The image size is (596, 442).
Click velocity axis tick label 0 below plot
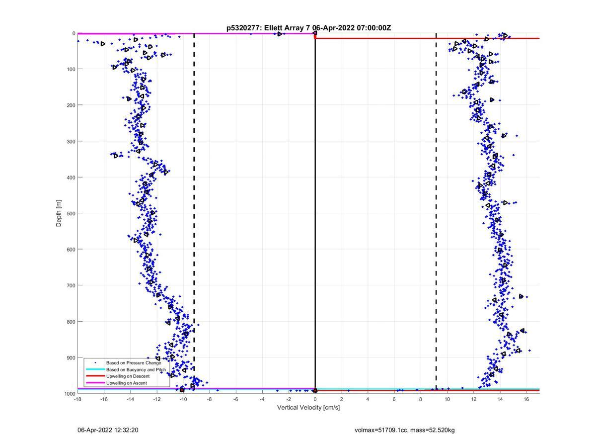(315, 399)
